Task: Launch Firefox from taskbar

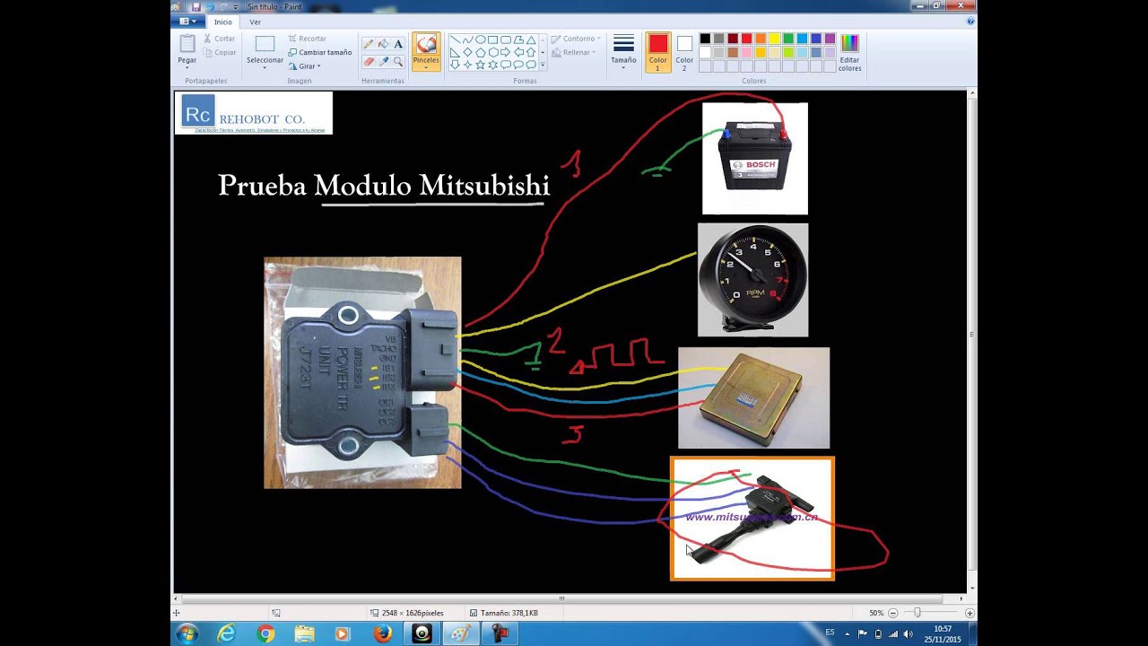Action: (x=383, y=634)
